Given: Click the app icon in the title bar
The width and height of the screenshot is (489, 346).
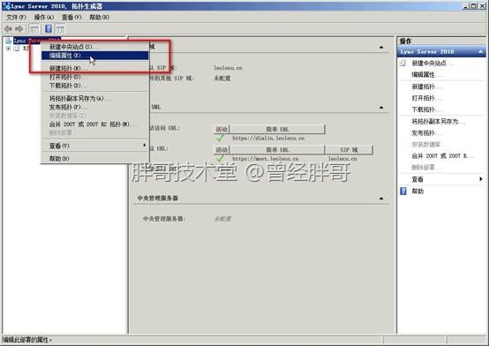Looking at the screenshot, I should 6,6.
